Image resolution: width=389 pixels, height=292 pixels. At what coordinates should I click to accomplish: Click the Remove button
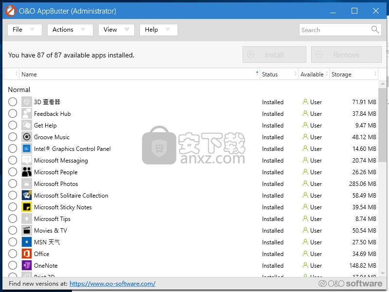tap(346, 55)
